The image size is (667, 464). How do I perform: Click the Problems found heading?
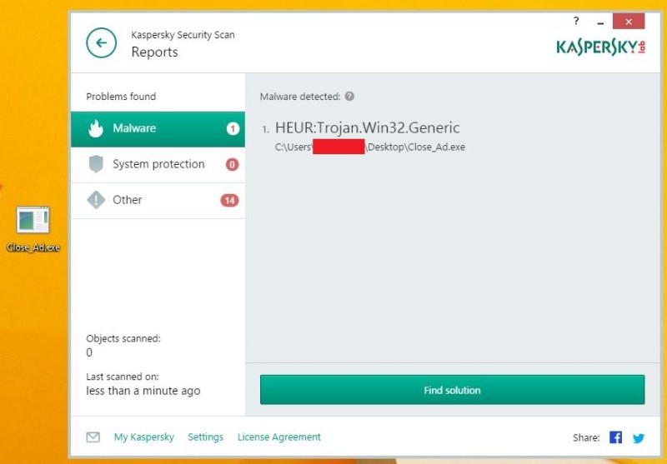click(x=121, y=97)
